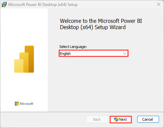Cancel the Power BI Desktop setup
This screenshot has height=128, width=164.
point(148,119)
